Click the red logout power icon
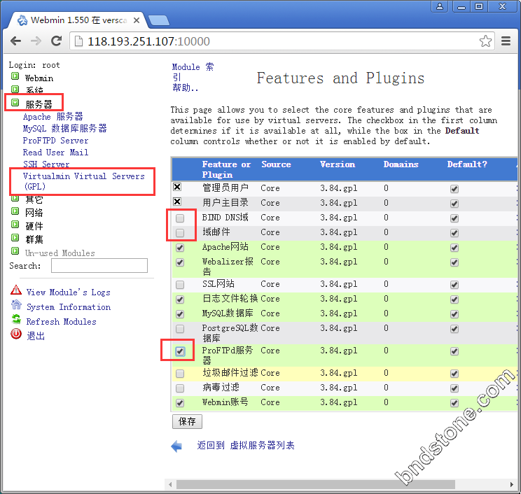 coord(16,334)
